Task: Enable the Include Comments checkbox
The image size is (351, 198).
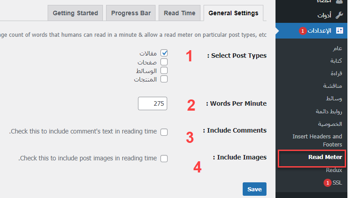Action: 164,132
